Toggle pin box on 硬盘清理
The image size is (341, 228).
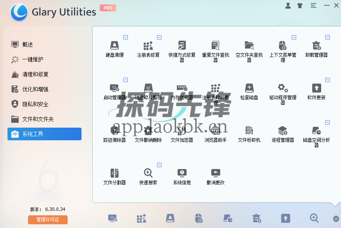126,37
